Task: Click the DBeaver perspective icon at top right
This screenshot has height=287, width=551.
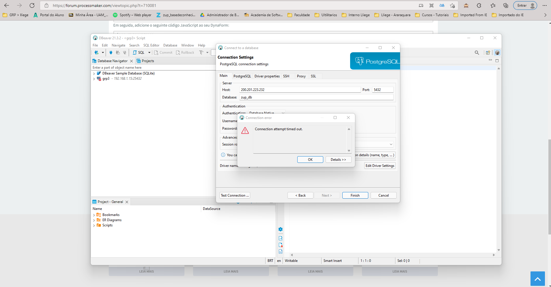Action: (497, 53)
